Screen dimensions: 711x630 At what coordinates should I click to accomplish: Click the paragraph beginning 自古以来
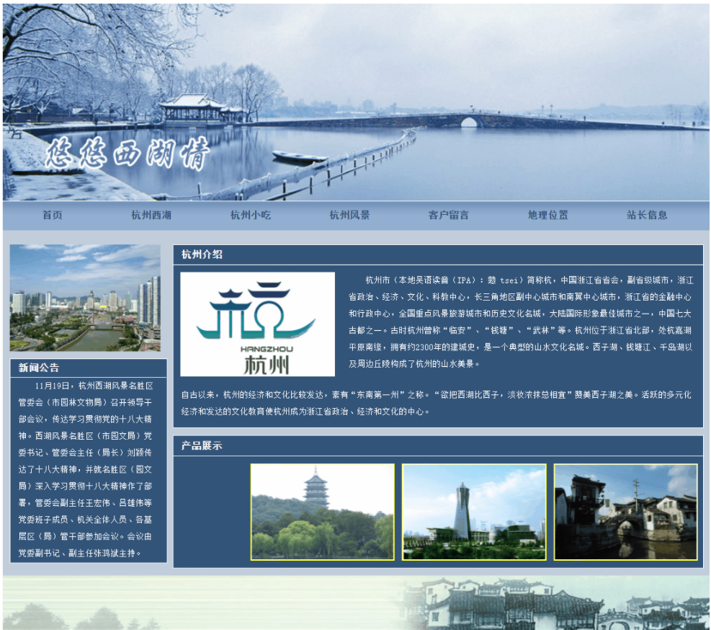[437, 403]
